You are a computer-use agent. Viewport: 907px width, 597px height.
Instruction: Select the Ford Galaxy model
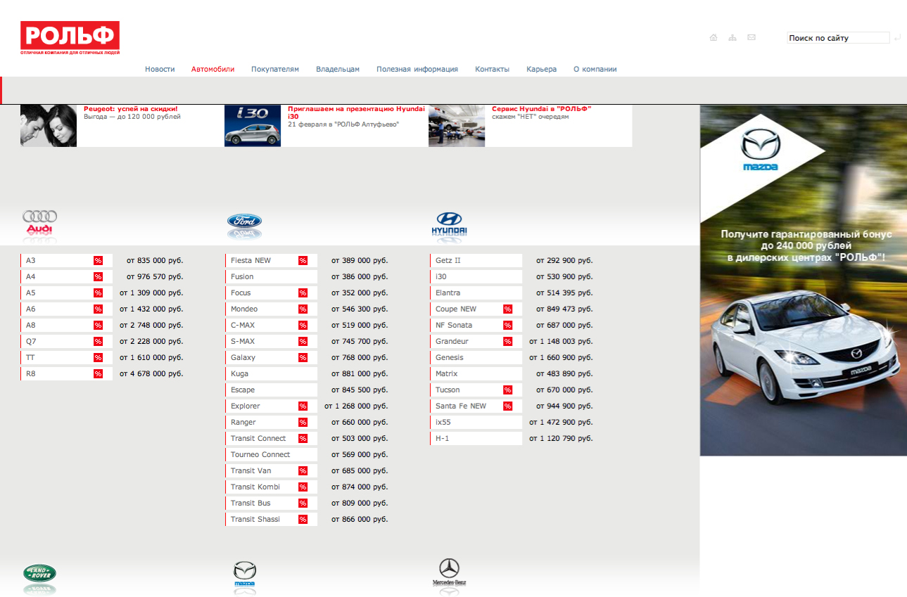(x=271, y=358)
